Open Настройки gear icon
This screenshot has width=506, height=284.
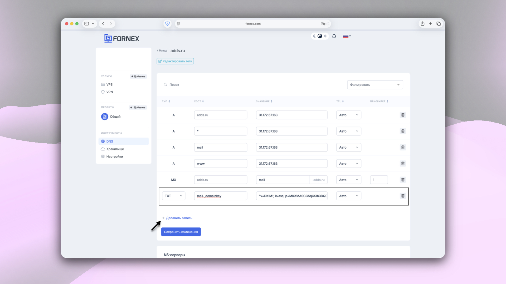pos(103,156)
